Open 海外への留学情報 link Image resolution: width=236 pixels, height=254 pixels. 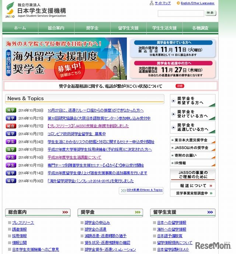pyautogui.click(x=171, y=229)
